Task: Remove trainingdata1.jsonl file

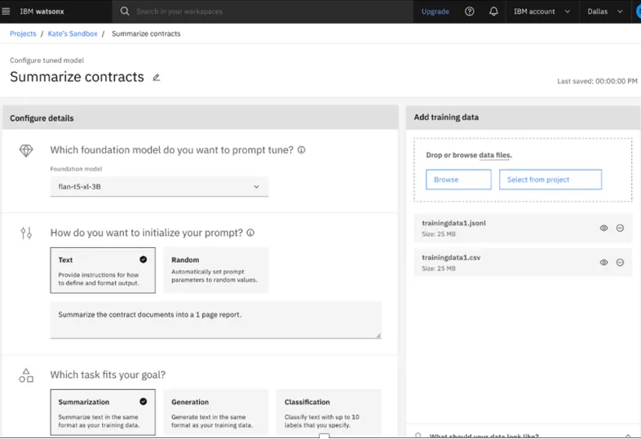Action: pyautogui.click(x=620, y=228)
